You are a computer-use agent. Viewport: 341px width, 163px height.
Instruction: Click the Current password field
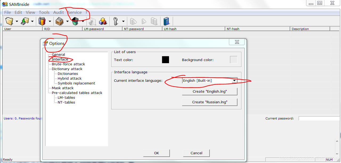320,118
